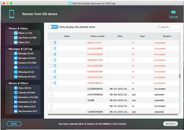
Task: Click trash icon for 4001111777 row
Action: tap(55, 43)
